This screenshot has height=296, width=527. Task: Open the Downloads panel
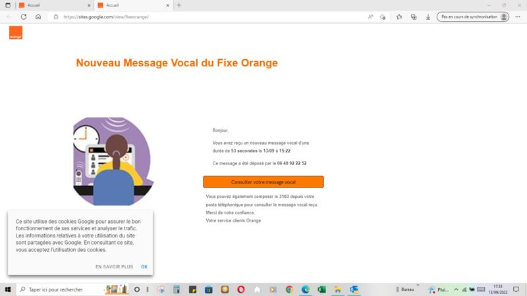point(428,16)
